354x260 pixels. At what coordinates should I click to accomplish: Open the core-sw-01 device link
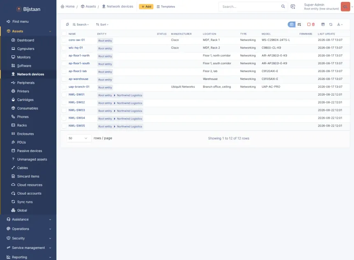point(77,40)
